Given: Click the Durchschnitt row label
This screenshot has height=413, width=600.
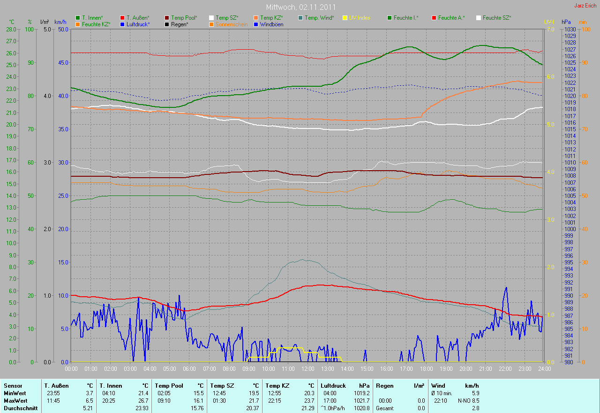Looking at the screenshot, I should tap(20, 408).
